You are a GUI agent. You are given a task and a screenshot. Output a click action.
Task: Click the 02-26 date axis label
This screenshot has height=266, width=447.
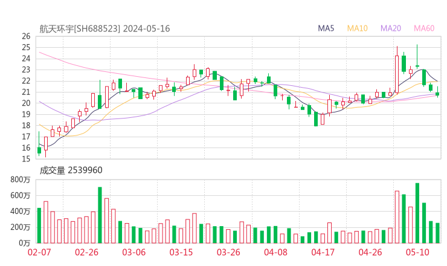pyautogui.click(x=86, y=252)
